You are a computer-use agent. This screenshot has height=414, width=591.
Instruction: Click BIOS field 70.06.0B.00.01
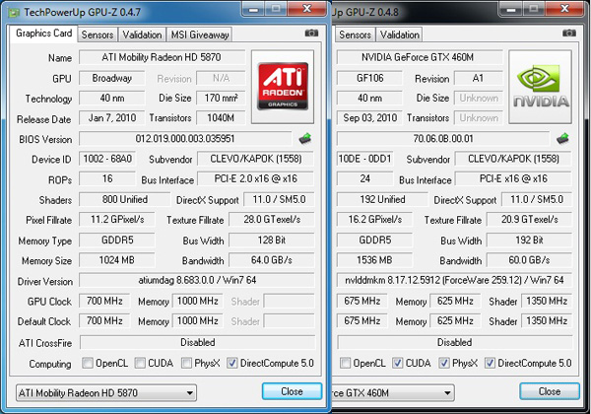(x=443, y=138)
